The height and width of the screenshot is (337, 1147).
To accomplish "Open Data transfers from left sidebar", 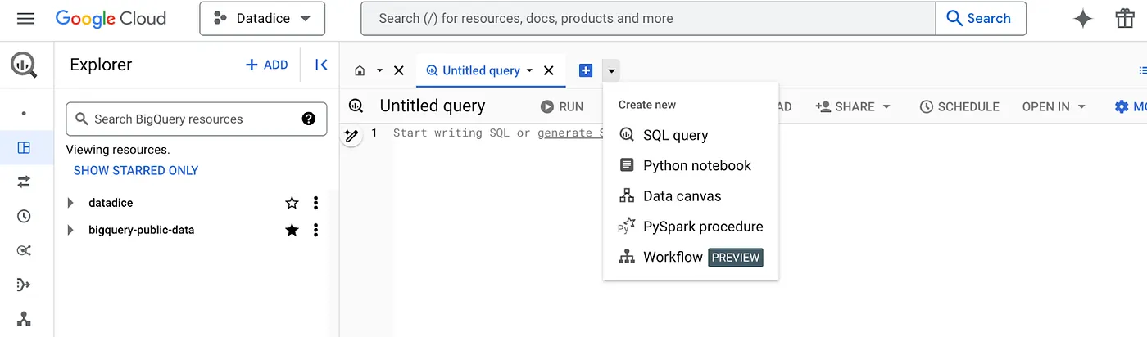I will coord(24,182).
